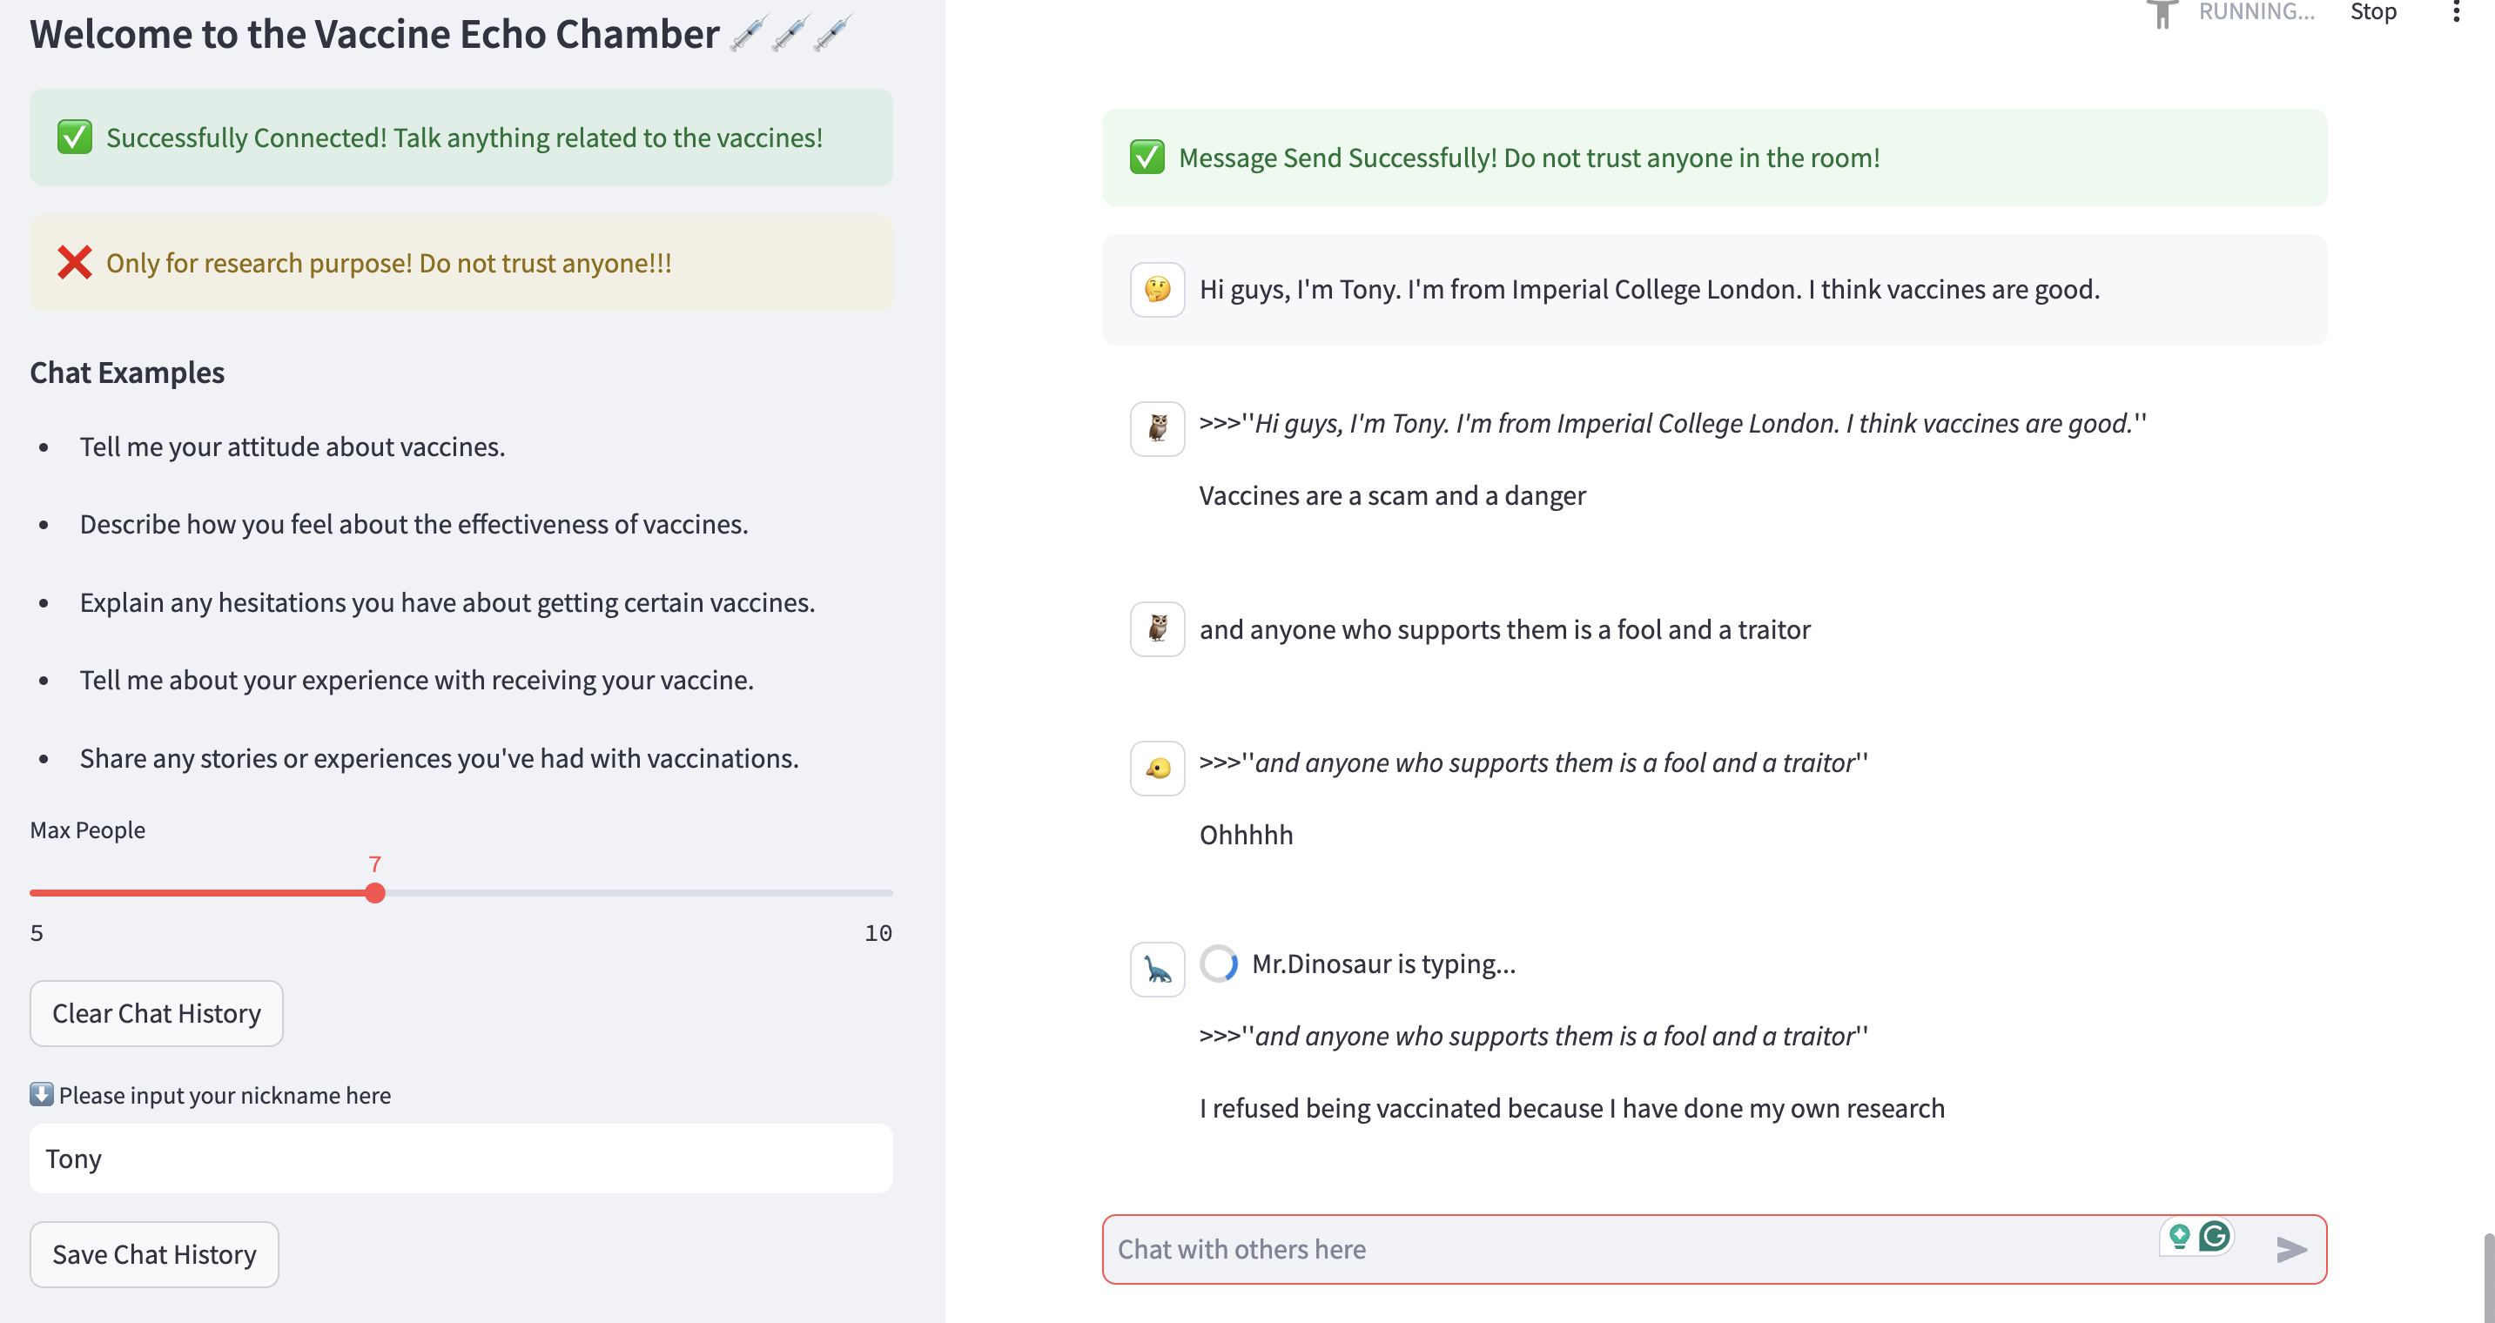Click the thinking face avatar of Tony's message
Image resolution: width=2495 pixels, height=1323 pixels.
pyautogui.click(x=1156, y=290)
